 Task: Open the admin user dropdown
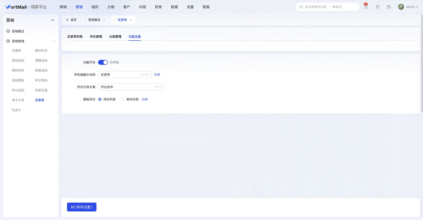[x=412, y=7]
